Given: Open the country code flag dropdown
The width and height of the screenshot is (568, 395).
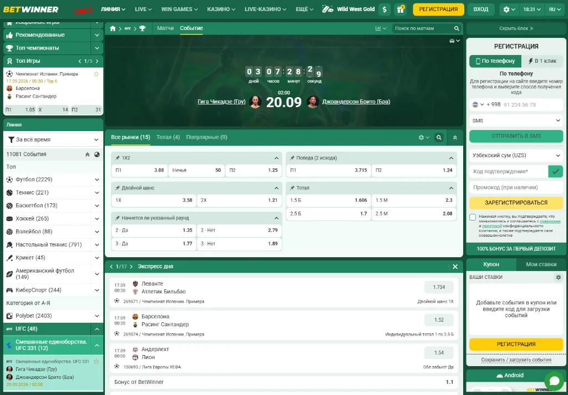Looking at the screenshot, I should [x=478, y=104].
